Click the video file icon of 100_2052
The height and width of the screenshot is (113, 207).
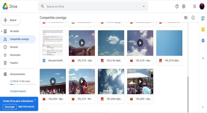pos(131,99)
